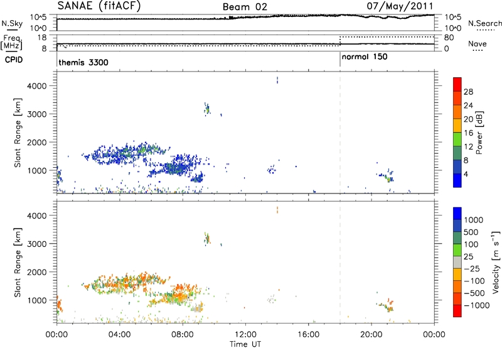This screenshot has height=348, width=502.
Task: Click the 16 label on Power colorbar
Action: tap(468, 133)
